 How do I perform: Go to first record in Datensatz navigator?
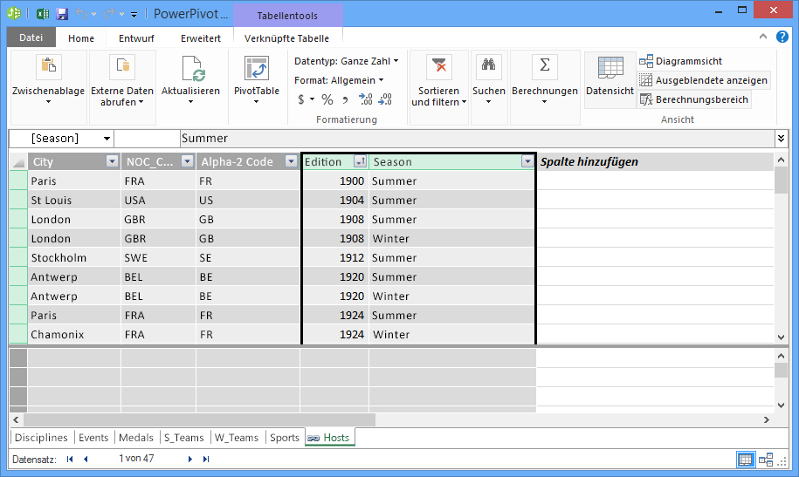tap(70, 460)
